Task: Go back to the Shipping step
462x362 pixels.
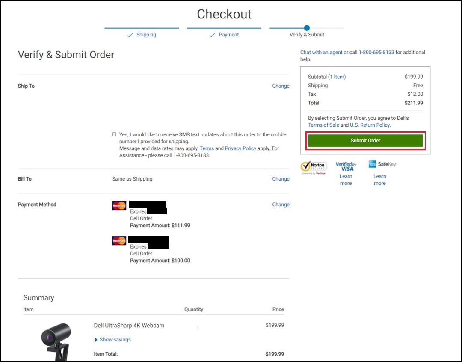Action: tap(146, 35)
